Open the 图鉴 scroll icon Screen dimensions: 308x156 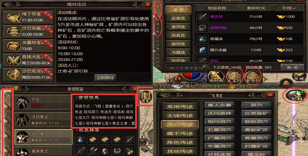(x=146, y=97)
